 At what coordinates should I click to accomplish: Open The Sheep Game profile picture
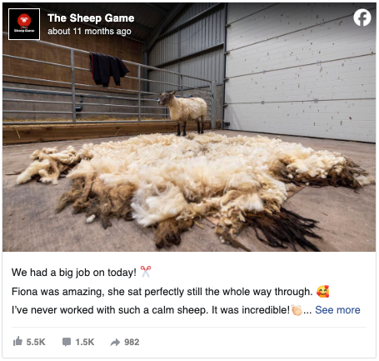coord(24,24)
